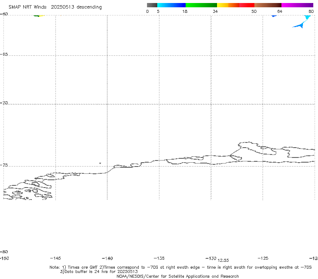Click the longitude label '-125'

(x=263, y=258)
